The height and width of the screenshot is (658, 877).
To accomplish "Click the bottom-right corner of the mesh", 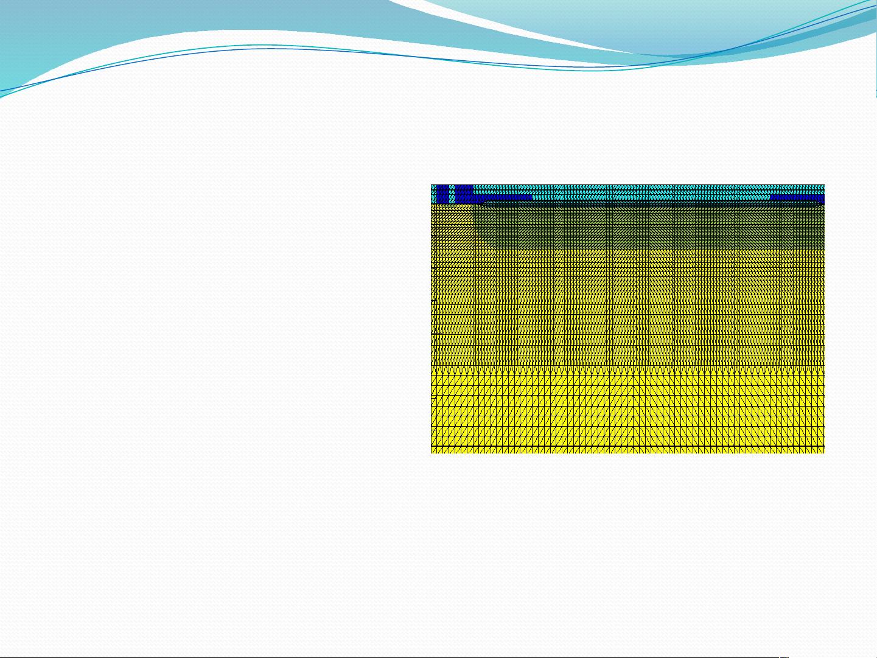I will (x=823, y=452).
